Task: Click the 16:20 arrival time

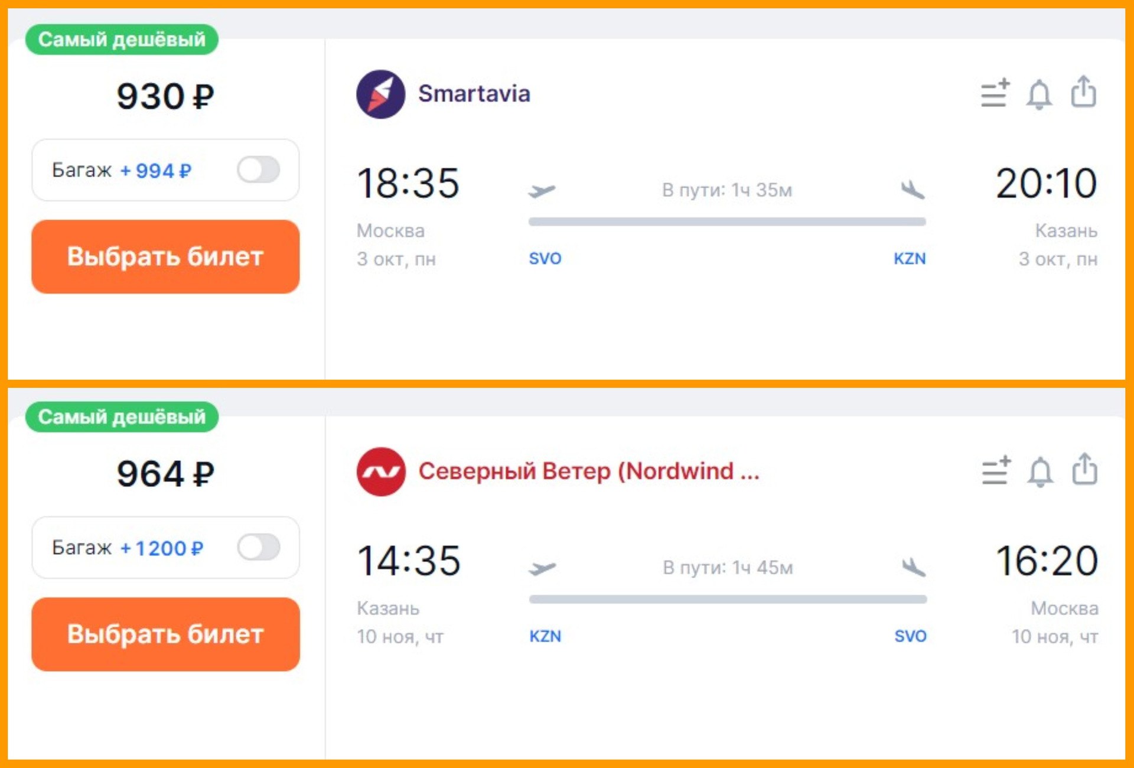Action: pyautogui.click(x=1047, y=561)
